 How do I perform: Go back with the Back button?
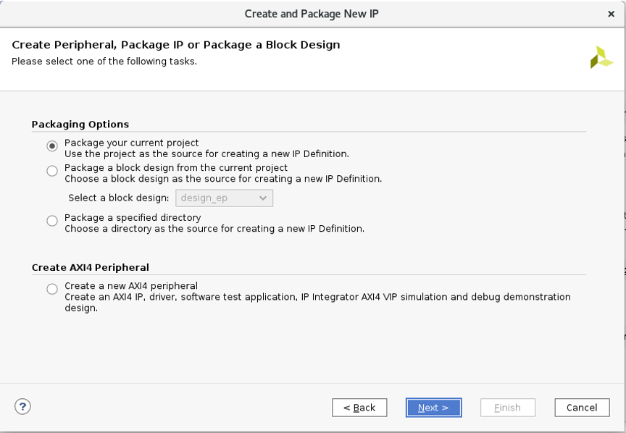359,408
